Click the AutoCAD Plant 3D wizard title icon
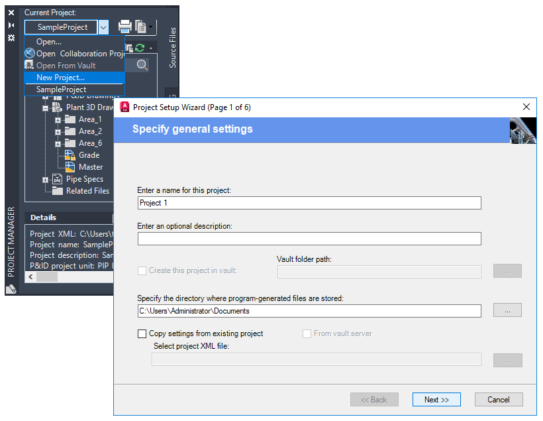This screenshot has height=421, width=543. click(x=124, y=107)
